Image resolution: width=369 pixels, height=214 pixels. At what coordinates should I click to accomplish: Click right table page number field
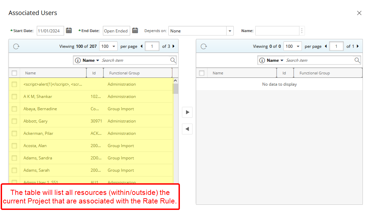tap(336, 46)
